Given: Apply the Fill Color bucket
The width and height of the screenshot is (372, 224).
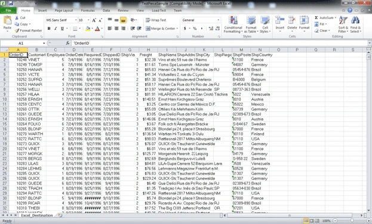Looking at the screenshot, I should click(x=88, y=29).
